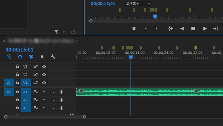Stop playback in Program Monitor

(193, 29)
